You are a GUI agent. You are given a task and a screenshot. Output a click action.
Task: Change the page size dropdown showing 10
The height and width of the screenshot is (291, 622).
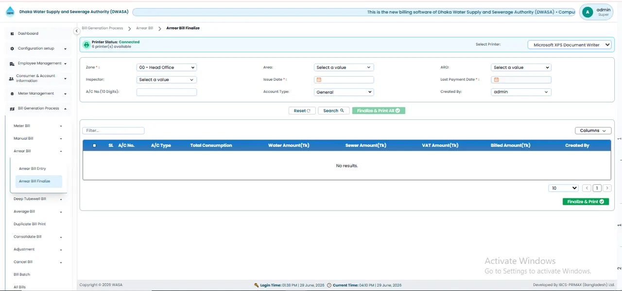[x=564, y=188]
